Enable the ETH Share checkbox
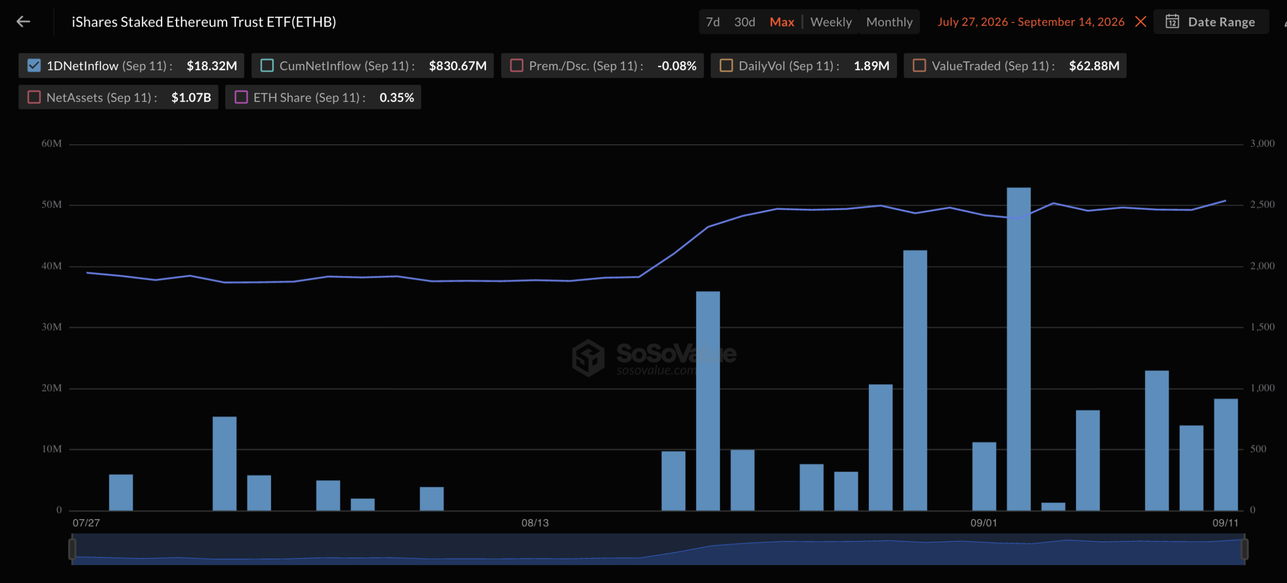Viewport: 1287px width, 583px height. coord(241,97)
